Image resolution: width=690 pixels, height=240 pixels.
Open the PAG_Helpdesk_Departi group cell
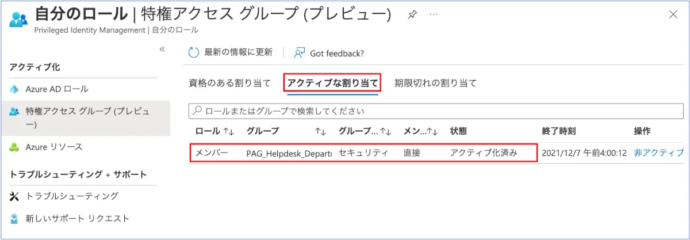[289, 154]
